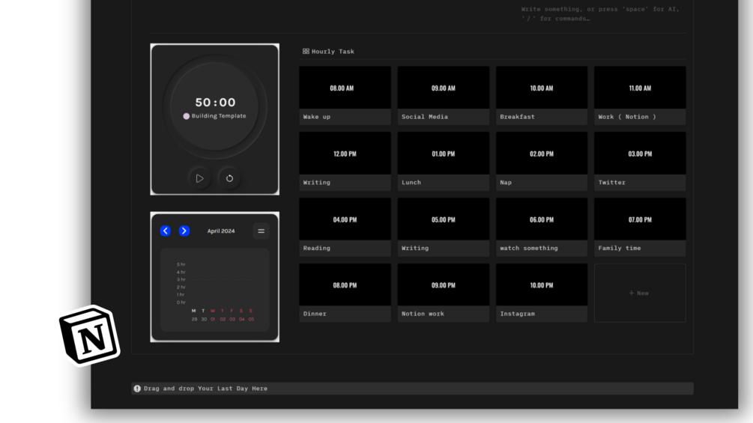Viewport: 753px width, 423px height.
Task: Go to previous month in calendar widget
Action: pyautogui.click(x=165, y=231)
